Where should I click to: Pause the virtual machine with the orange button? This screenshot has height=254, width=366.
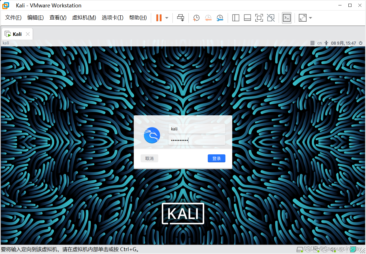tap(159, 18)
